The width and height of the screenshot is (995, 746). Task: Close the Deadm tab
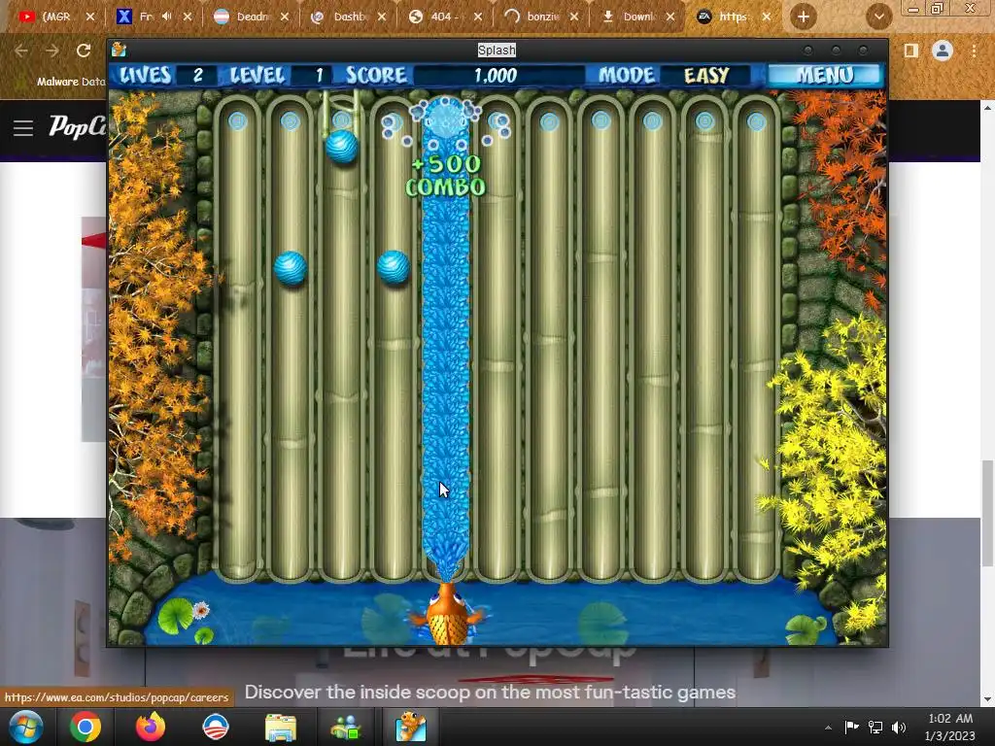[x=285, y=17]
